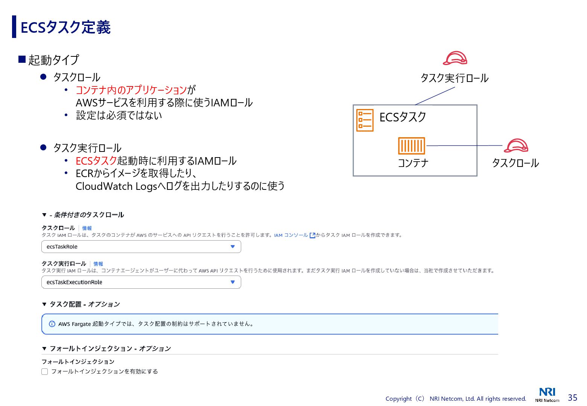Open the ecsTaskRole dropdown

tap(141, 247)
